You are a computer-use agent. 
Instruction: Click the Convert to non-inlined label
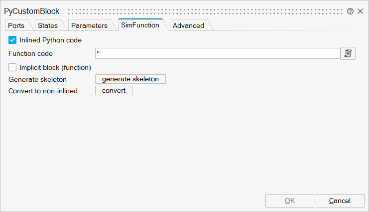[x=43, y=91]
